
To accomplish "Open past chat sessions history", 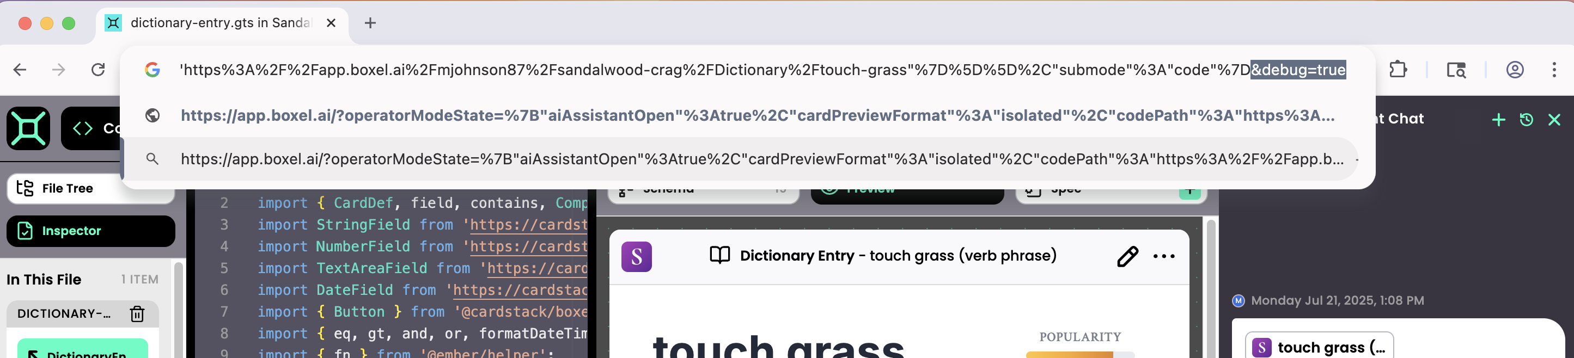I will [x=1526, y=120].
